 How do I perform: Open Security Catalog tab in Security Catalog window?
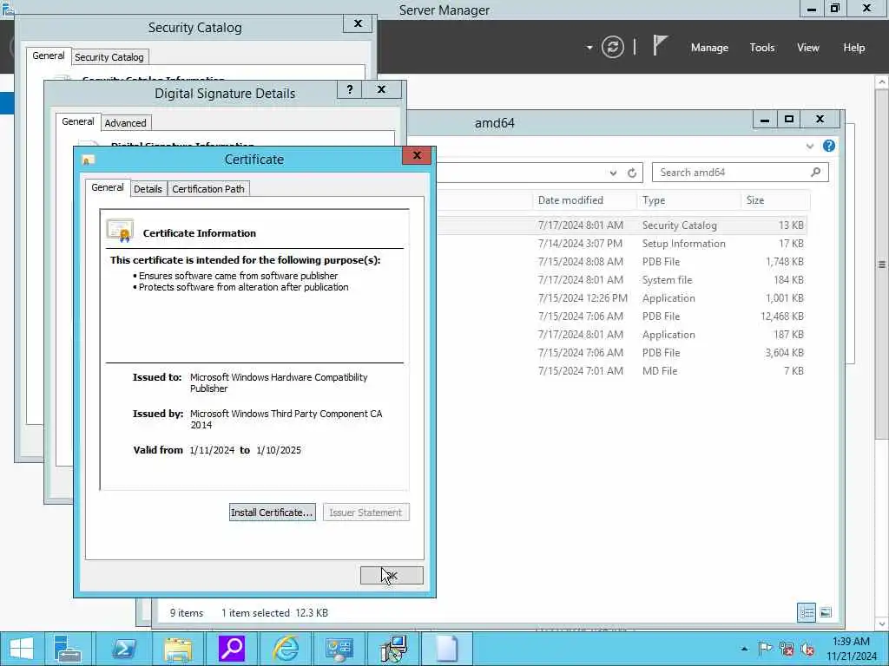[109, 57]
